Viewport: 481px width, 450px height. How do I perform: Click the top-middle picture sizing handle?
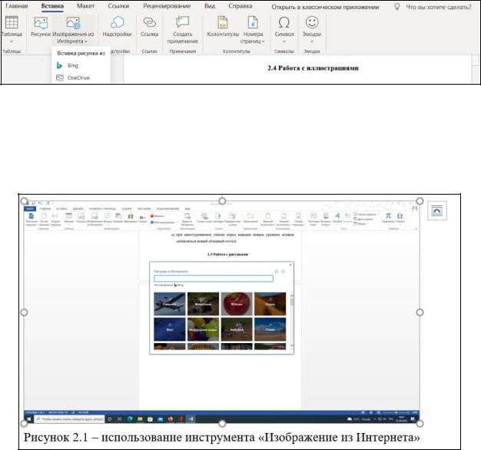pos(222,202)
